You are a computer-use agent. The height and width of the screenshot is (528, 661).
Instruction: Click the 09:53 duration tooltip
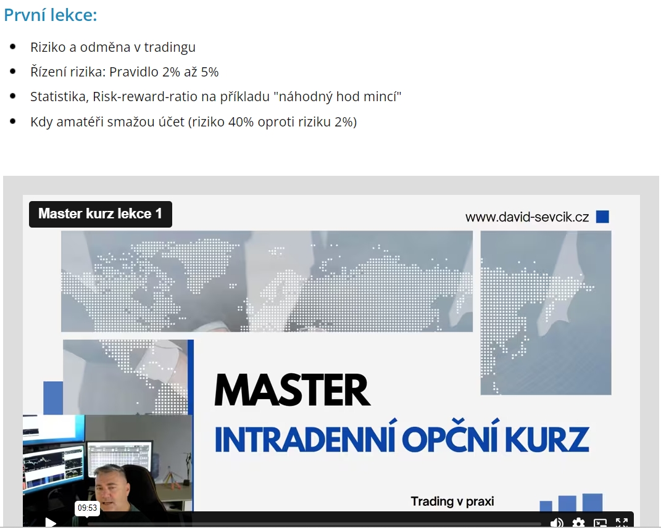click(x=87, y=508)
